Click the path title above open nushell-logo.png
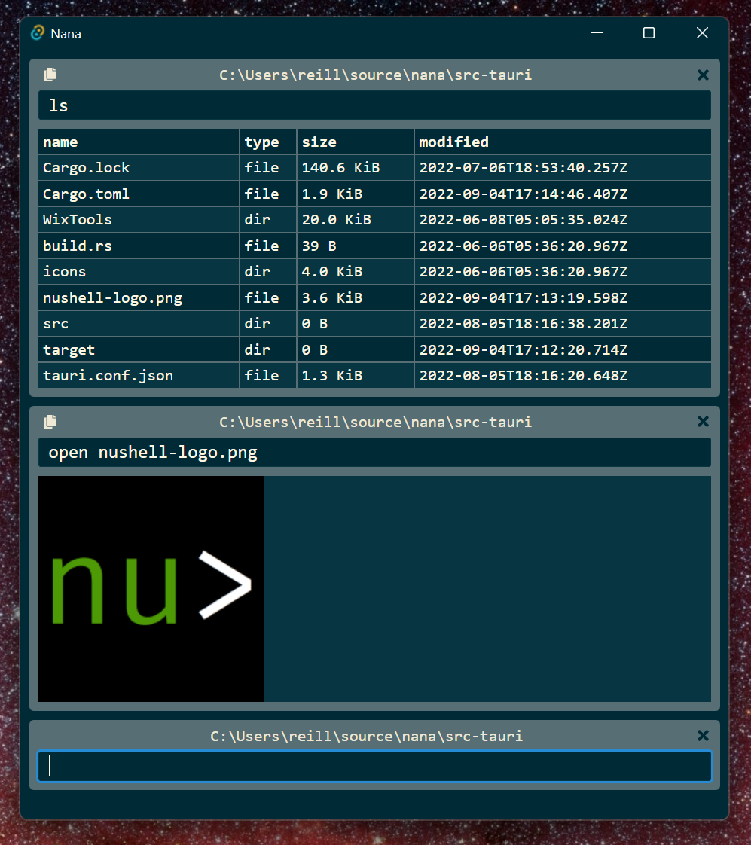 point(375,422)
